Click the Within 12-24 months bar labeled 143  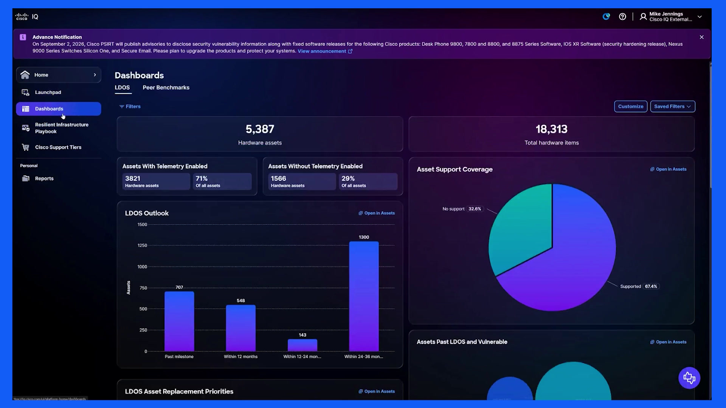click(302, 345)
